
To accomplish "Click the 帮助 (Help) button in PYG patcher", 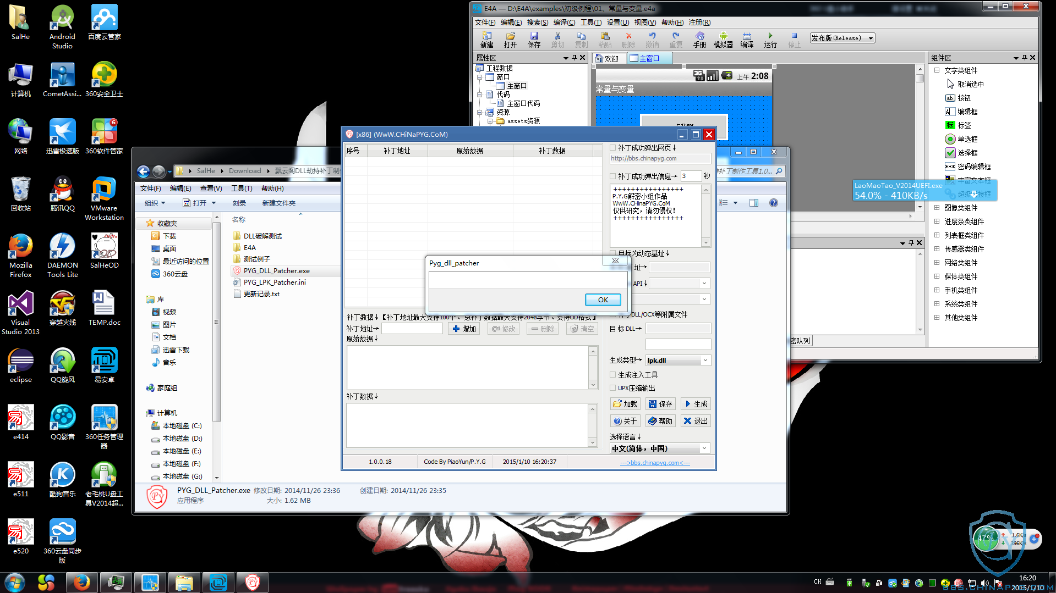I will point(660,421).
